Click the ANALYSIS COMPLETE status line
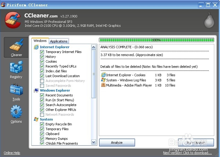This screenshot has width=220, height=157. 127,47
